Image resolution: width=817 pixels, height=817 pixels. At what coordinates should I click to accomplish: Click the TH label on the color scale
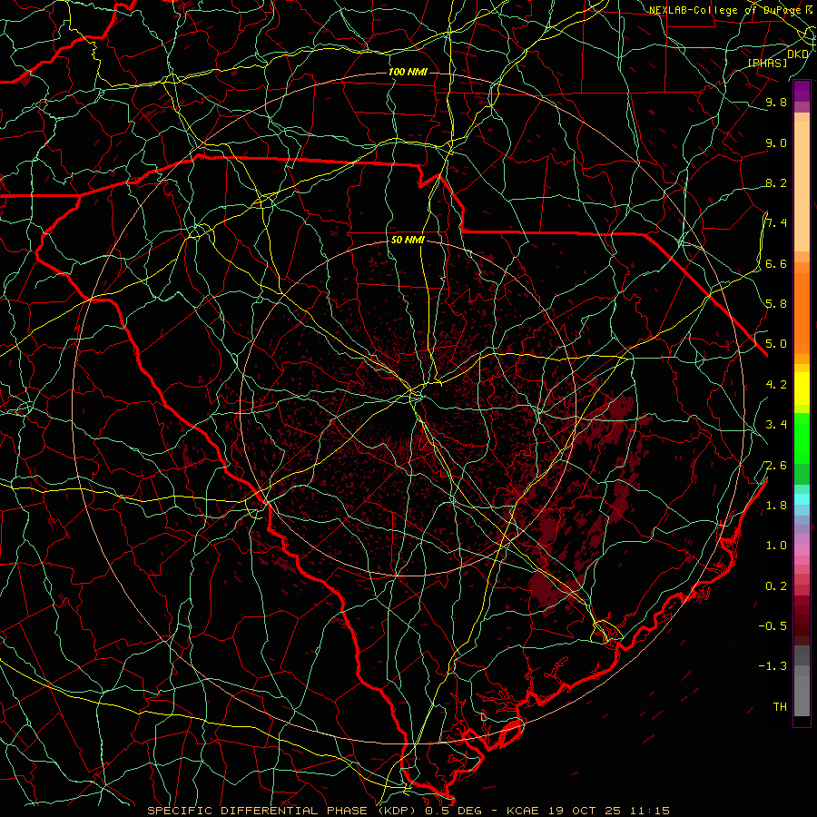(780, 706)
